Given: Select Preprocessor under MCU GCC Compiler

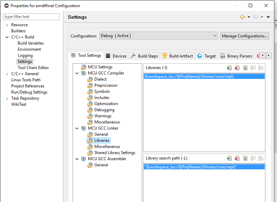Looking at the screenshot, I should tap(106, 85).
